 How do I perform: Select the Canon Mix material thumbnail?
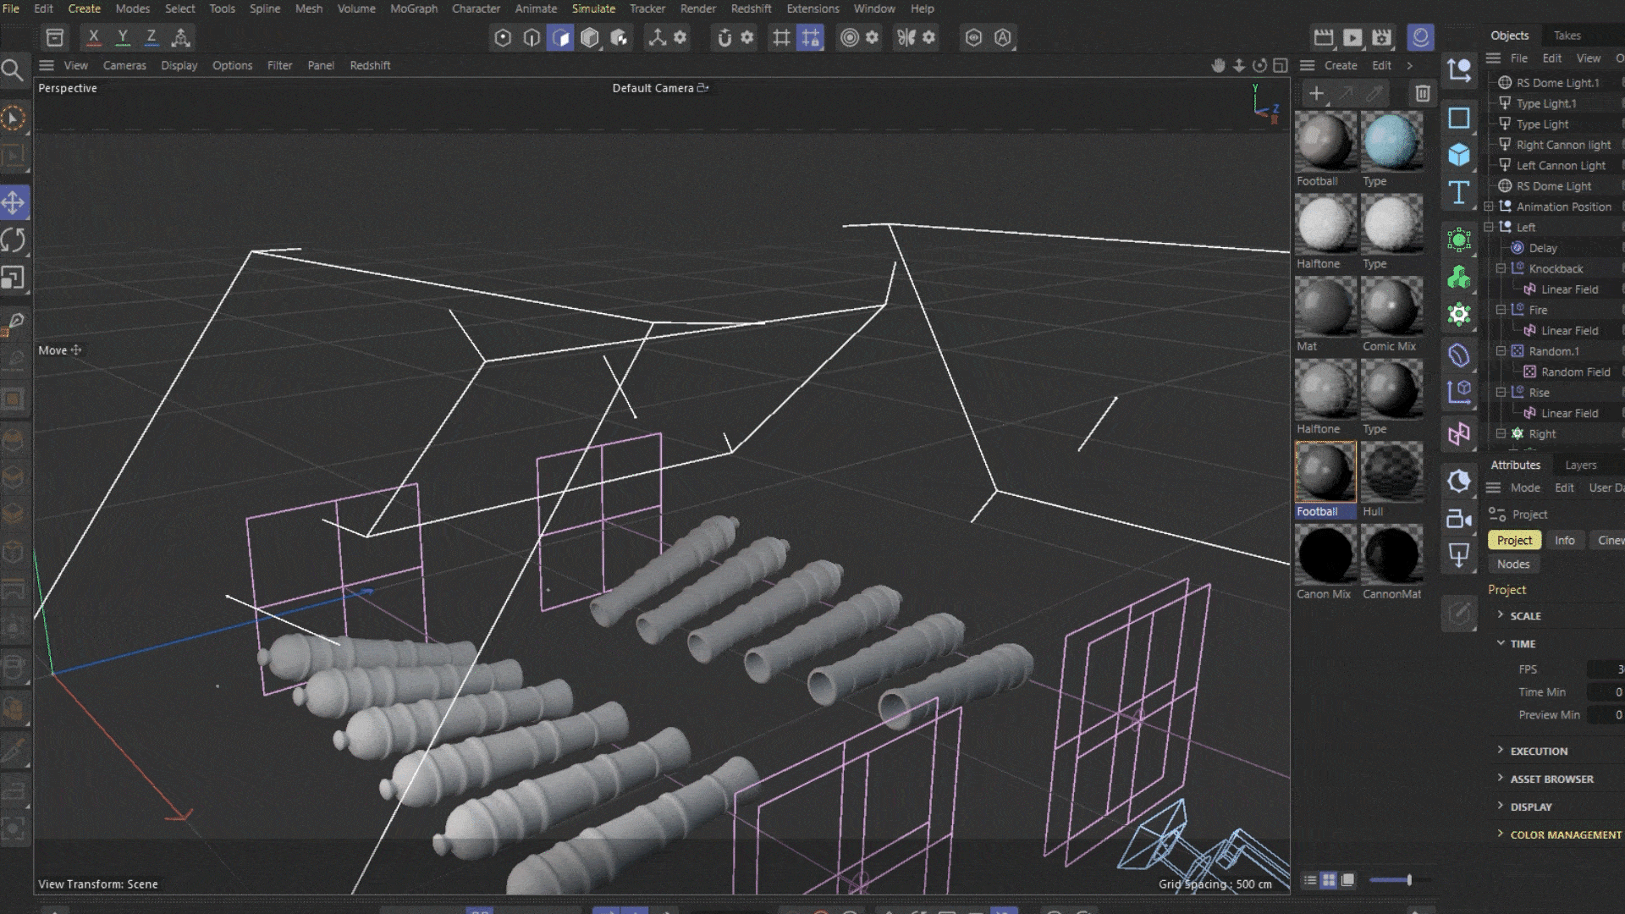click(x=1325, y=555)
